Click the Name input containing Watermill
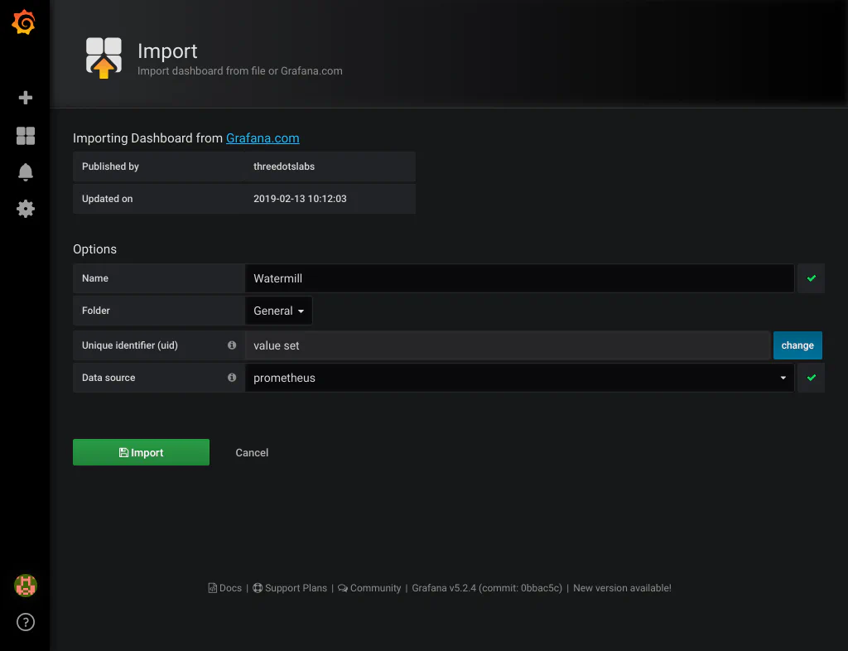848x651 pixels. tap(497, 278)
